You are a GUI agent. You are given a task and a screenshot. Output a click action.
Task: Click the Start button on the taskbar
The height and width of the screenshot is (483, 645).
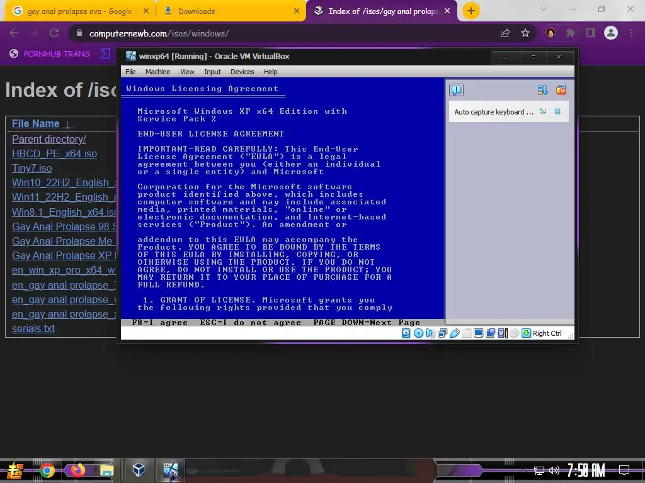[15, 470]
